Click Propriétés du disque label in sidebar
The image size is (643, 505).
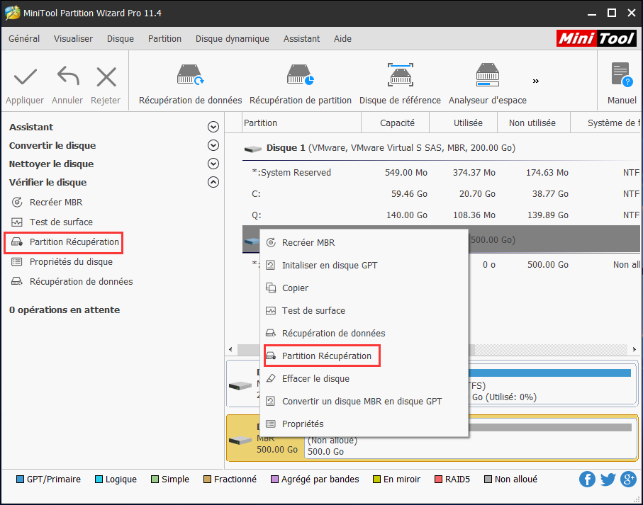tap(71, 262)
